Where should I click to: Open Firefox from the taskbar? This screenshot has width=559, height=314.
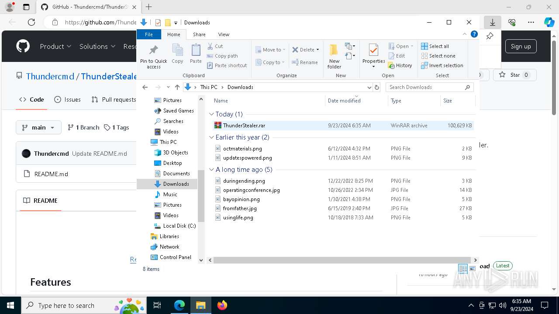coord(222,305)
